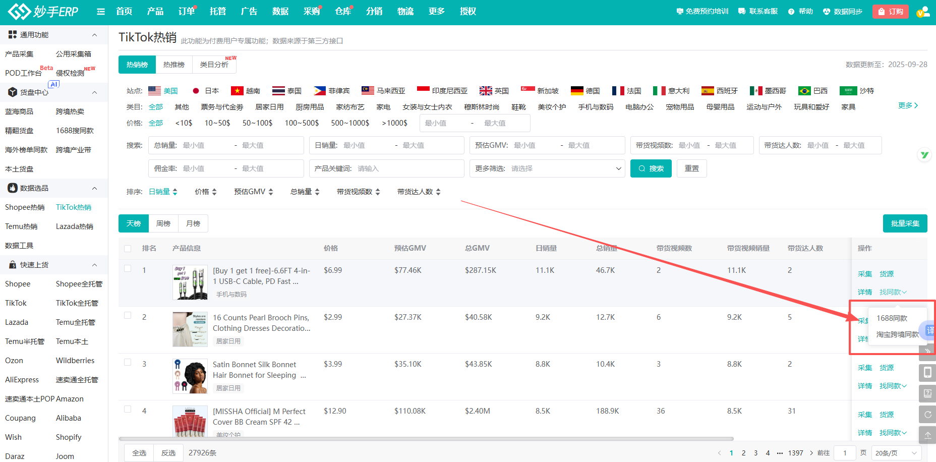Tick the checkbox for row 1 product

pyautogui.click(x=128, y=269)
